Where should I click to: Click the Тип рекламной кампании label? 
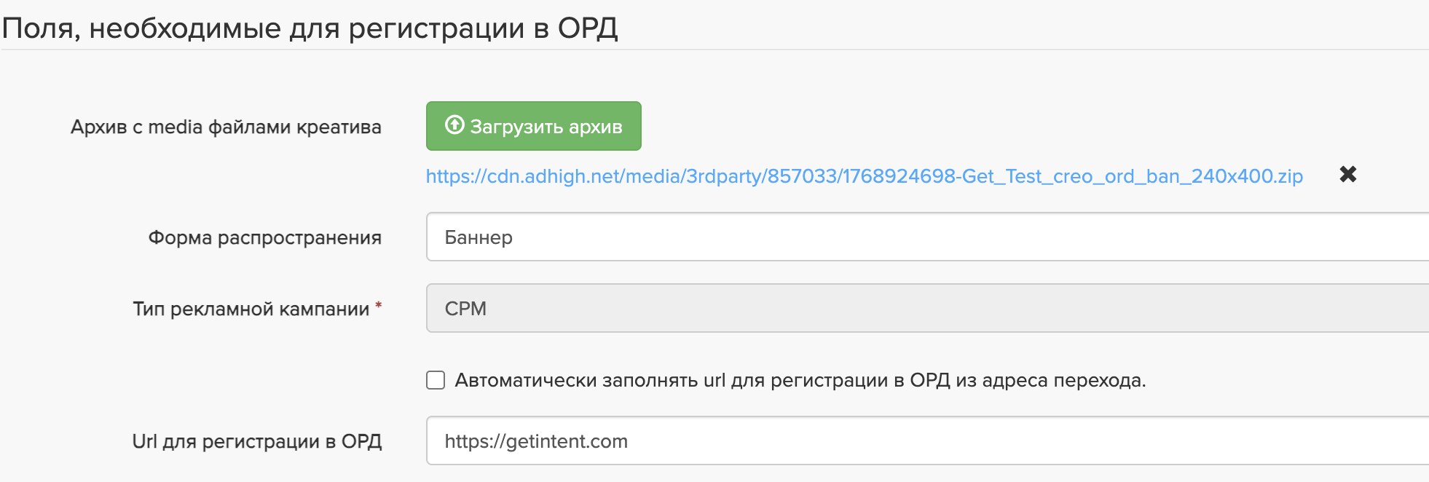(251, 309)
